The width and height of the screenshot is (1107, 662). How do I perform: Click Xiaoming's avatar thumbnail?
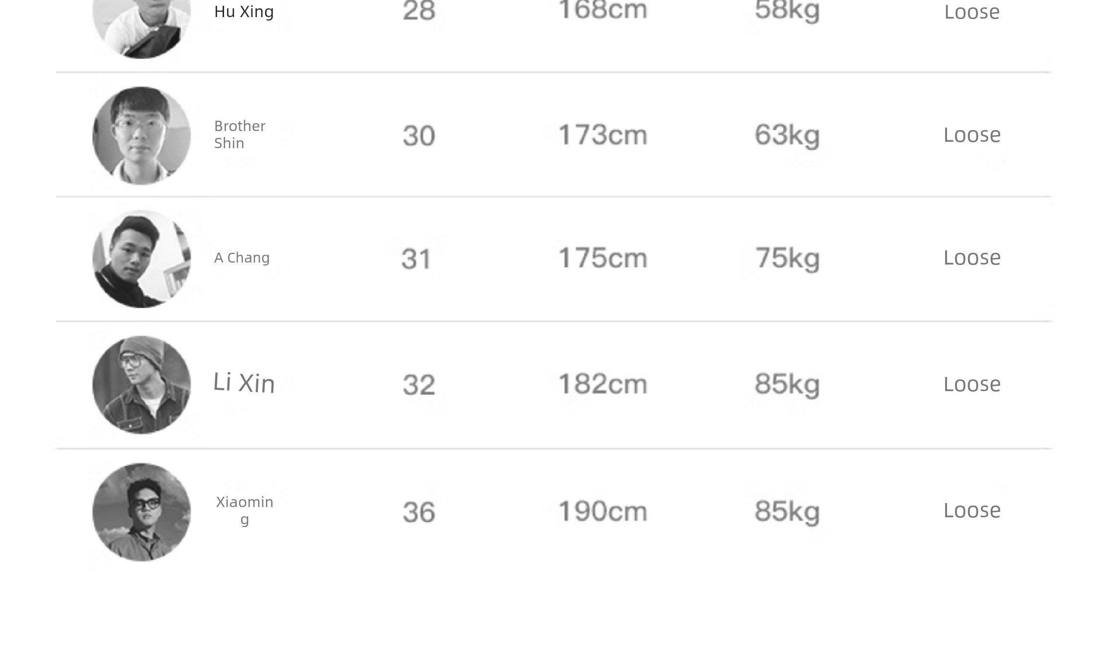pyautogui.click(x=141, y=512)
